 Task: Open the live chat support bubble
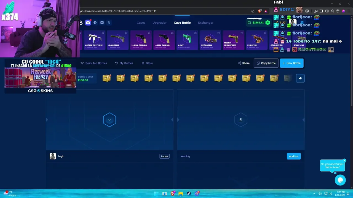coord(340,180)
